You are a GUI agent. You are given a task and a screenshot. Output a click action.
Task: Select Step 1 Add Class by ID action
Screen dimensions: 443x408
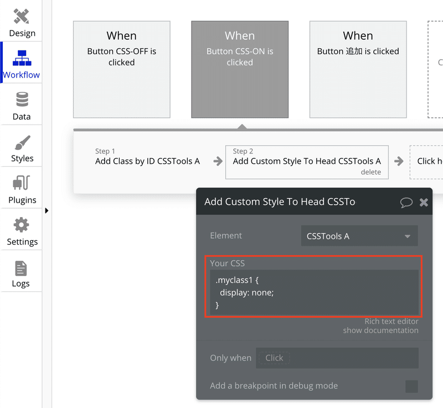click(x=147, y=161)
